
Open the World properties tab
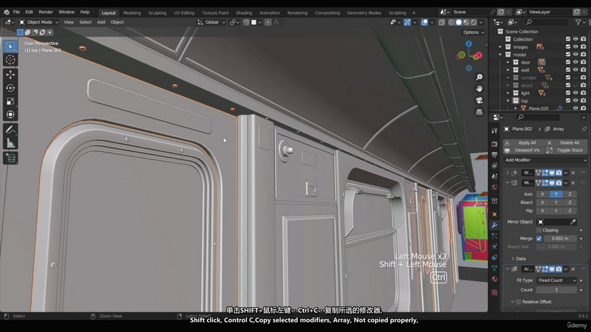[x=495, y=188]
